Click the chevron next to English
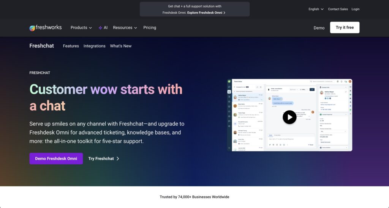 322,9
